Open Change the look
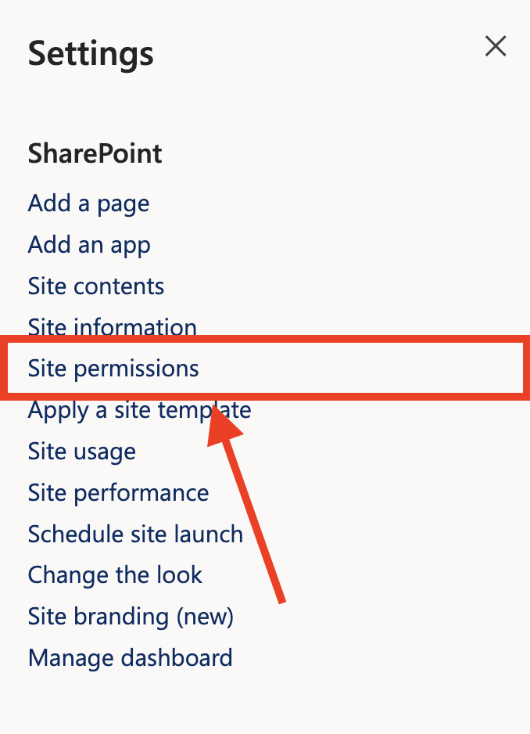This screenshot has height=734, width=530. 115,574
